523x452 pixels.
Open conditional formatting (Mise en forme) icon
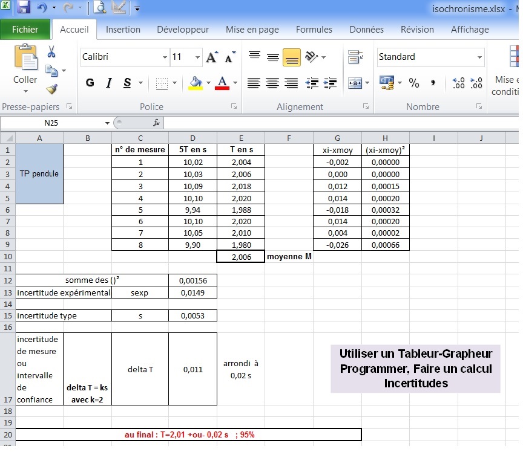514,57
